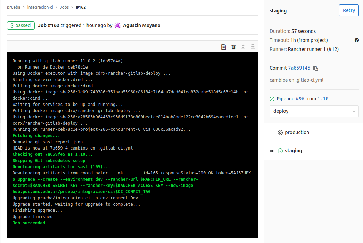Click 'Upgrade finished' log line

pyautogui.click(x=32, y=217)
